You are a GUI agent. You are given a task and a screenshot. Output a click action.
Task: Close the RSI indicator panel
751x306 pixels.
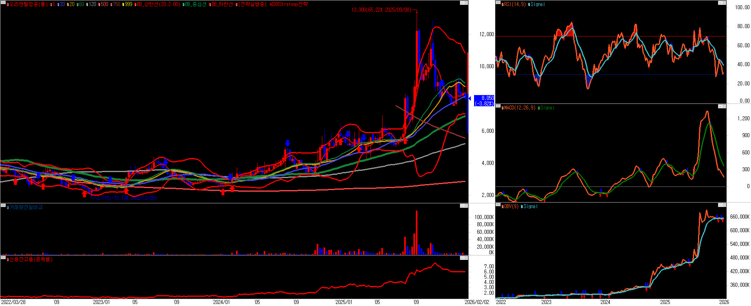point(724,3)
